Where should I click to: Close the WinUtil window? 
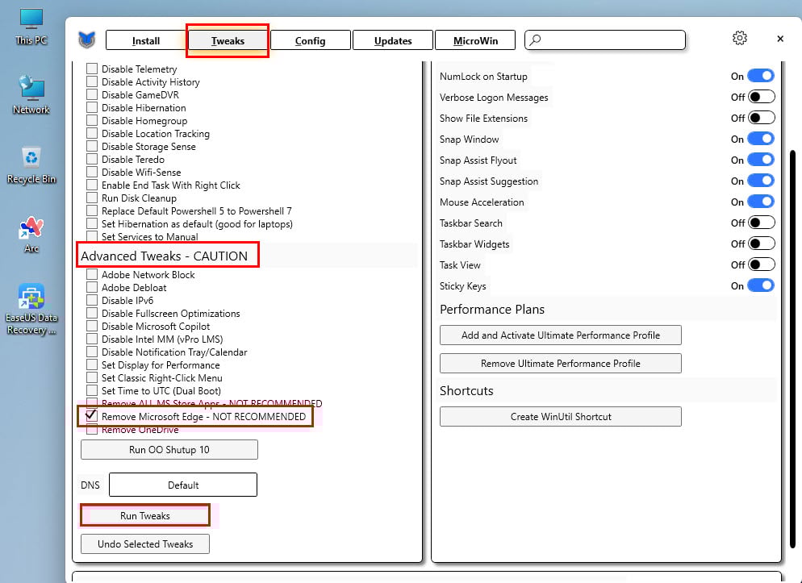click(780, 39)
